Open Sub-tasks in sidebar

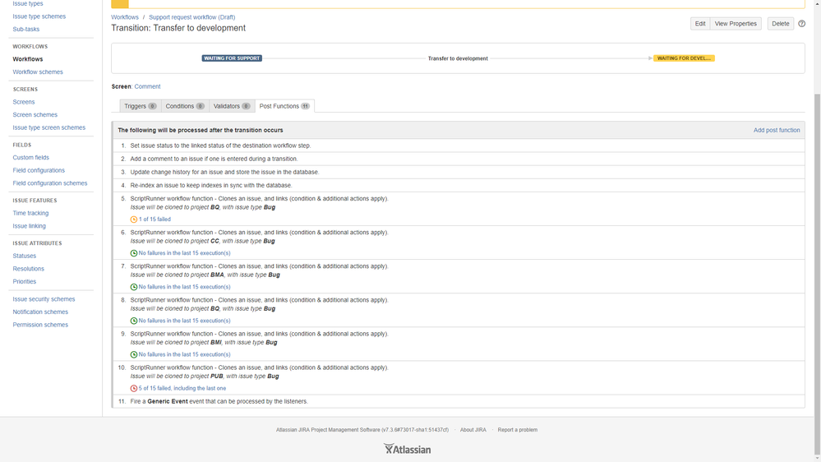pos(26,30)
